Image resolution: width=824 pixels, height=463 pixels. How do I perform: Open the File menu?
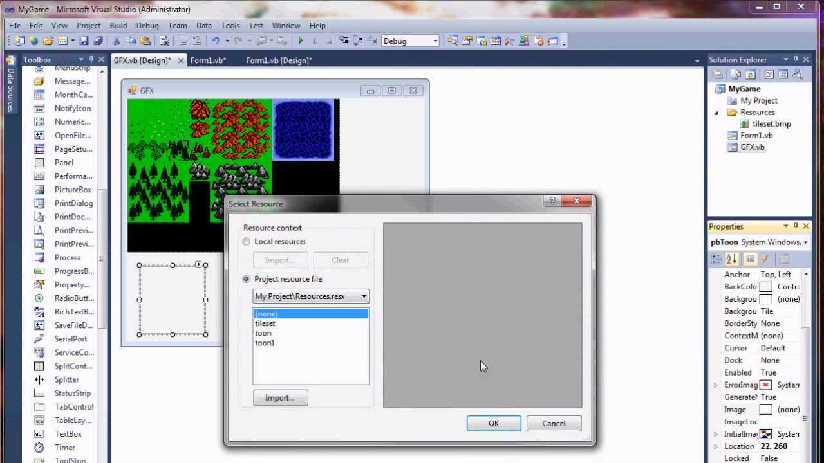tap(15, 26)
